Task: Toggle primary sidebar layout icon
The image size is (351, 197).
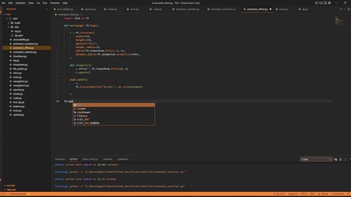Action: pyautogui.click(x=317, y=3)
